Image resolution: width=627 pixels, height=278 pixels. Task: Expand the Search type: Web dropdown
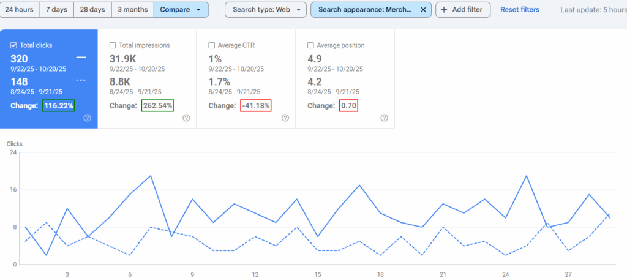click(265, 10)
